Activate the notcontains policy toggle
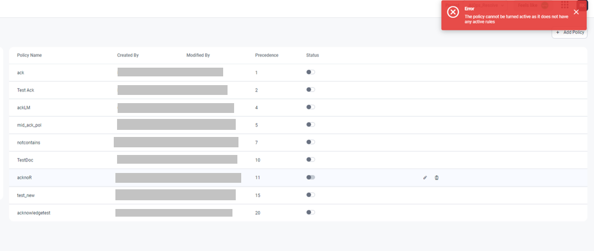The height and width of the screenshot is (251, 594). coord(311,142)
